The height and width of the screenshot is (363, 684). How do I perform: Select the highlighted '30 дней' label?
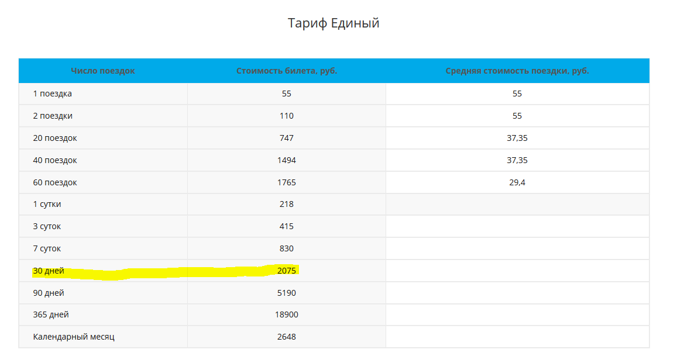point(49,271)
